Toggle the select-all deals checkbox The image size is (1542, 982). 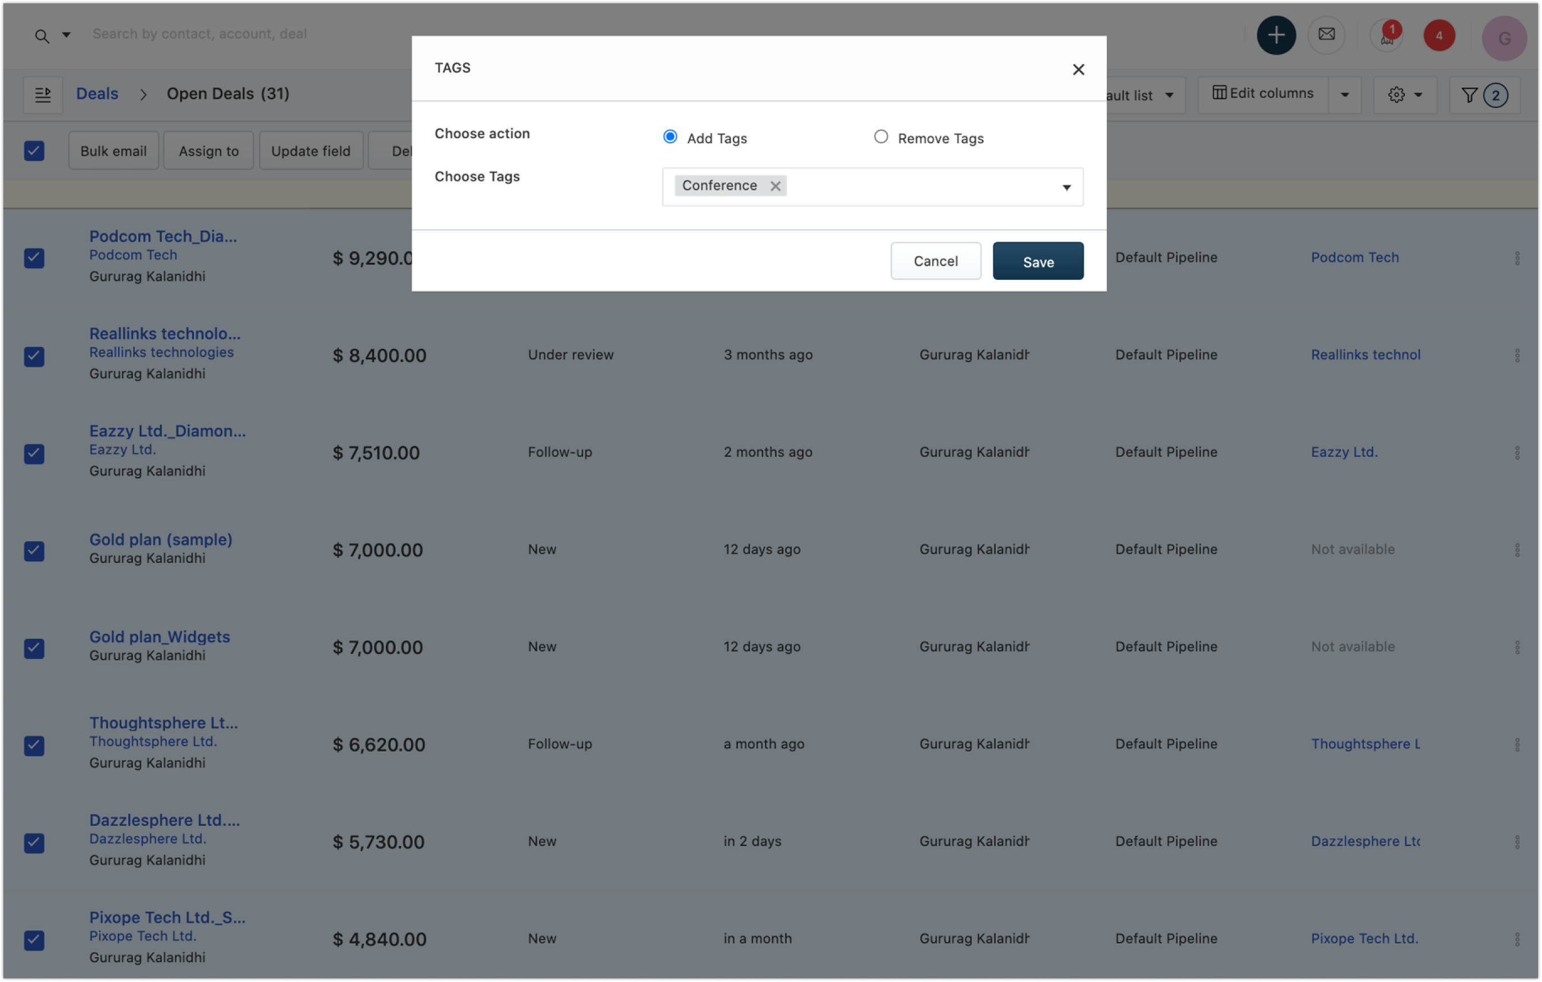click(x=35, y=151)
